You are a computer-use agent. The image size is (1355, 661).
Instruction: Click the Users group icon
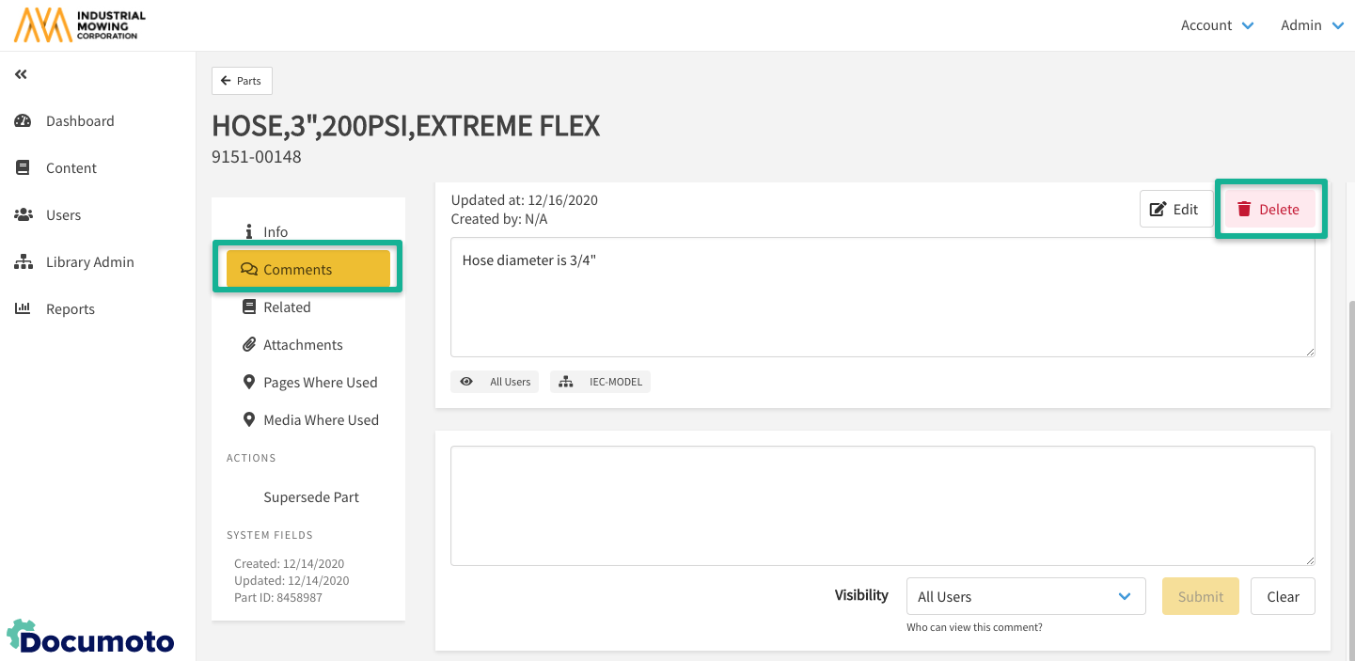tap(24, 215)
